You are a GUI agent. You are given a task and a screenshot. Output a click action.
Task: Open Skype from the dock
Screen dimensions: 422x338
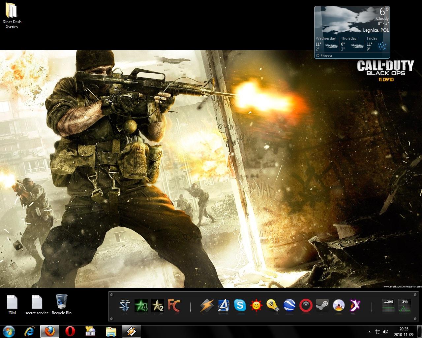point(240,306)
